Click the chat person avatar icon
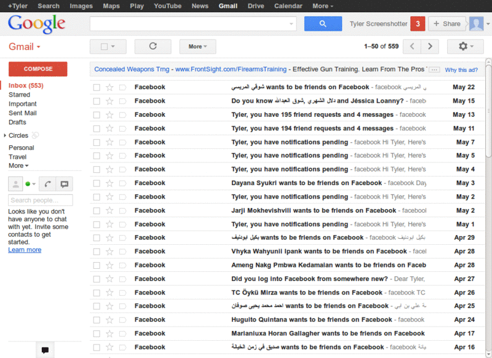The image size is (492, 358). (x=15, y=184)
